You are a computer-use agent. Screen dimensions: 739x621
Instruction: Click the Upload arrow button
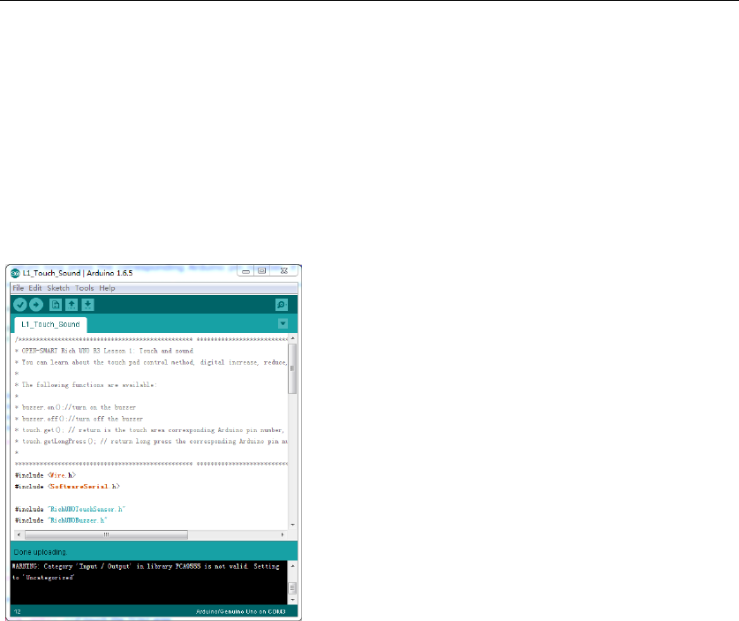click(x=36, y=305)
